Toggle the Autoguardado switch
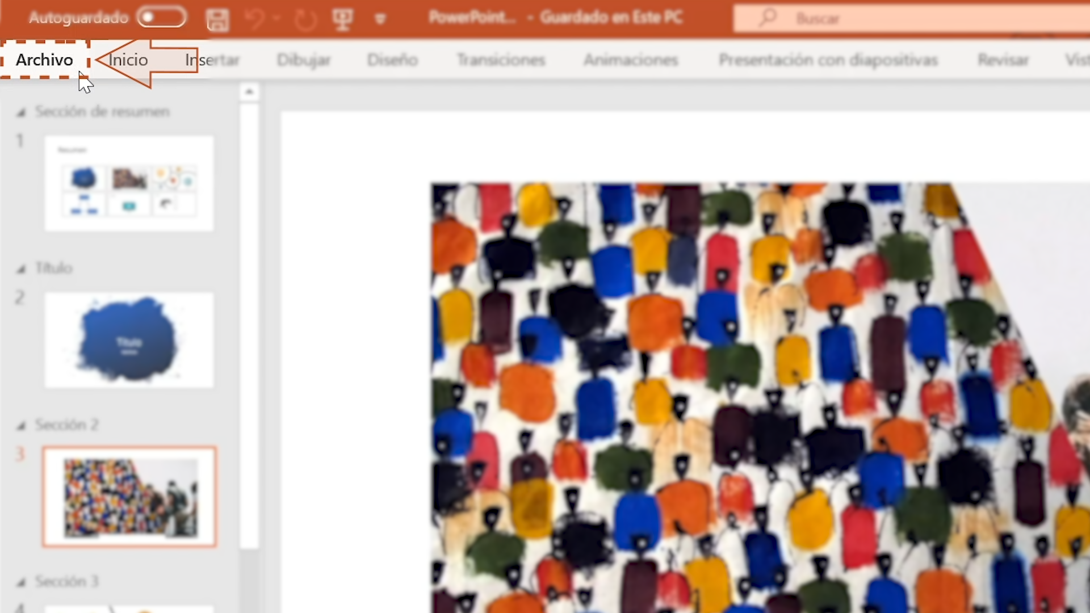Screen dimensions: 1090x613 pyautogui.click(x=162, y=18)
